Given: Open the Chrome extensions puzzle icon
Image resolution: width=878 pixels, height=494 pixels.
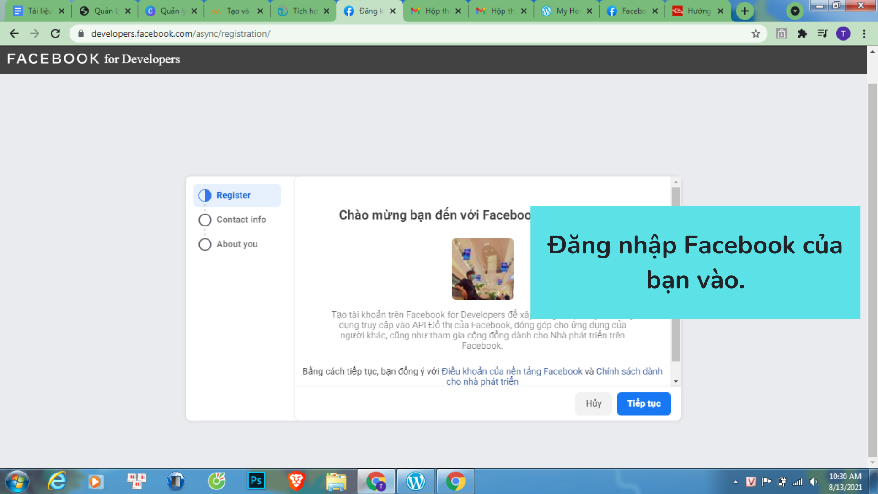Looking at the screenshot, I should coord(802,33).
